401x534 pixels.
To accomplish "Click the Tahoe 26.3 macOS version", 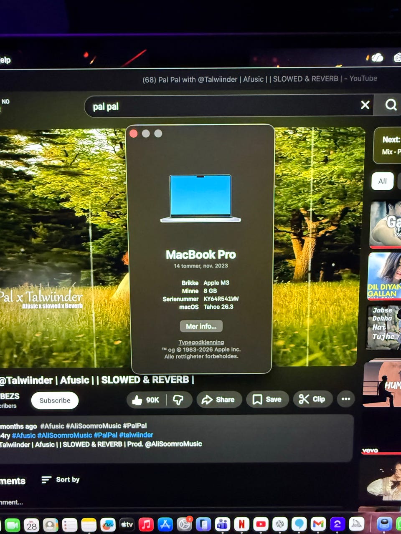I will pos(218,307).
